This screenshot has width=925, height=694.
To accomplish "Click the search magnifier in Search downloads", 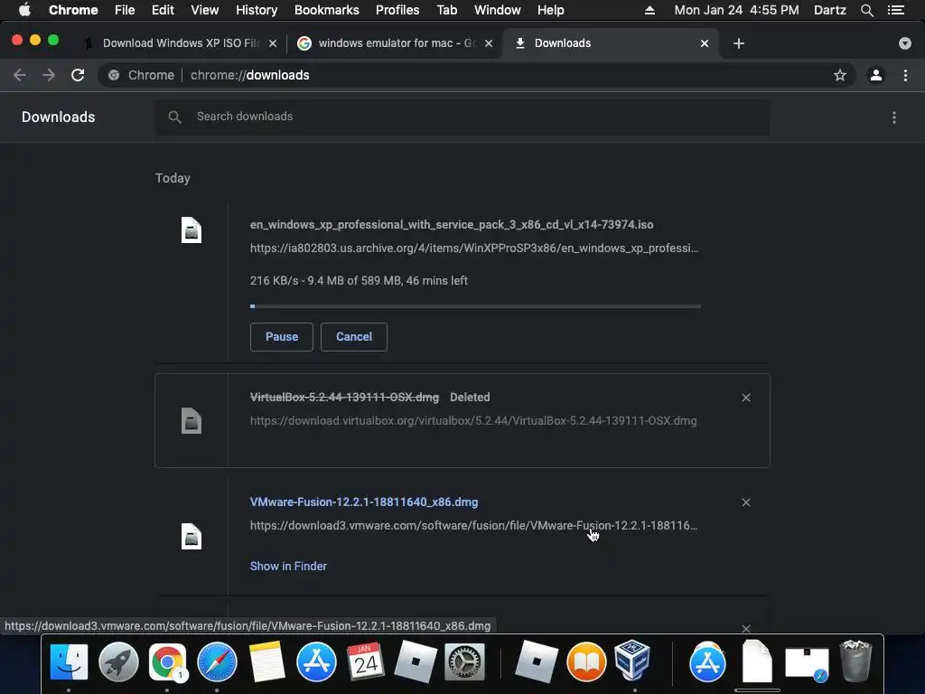I will tap(174, 117).
